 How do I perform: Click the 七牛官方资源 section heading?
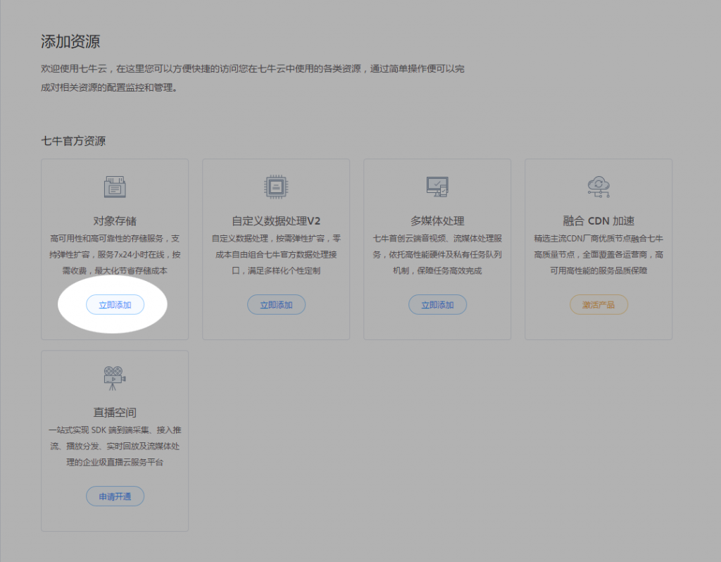click(x=73, y=141)
